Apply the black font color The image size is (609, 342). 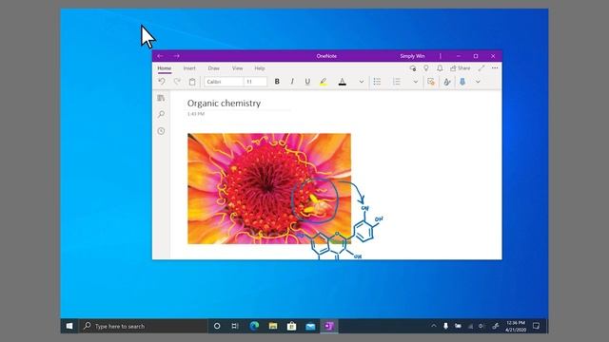(343, 82)
